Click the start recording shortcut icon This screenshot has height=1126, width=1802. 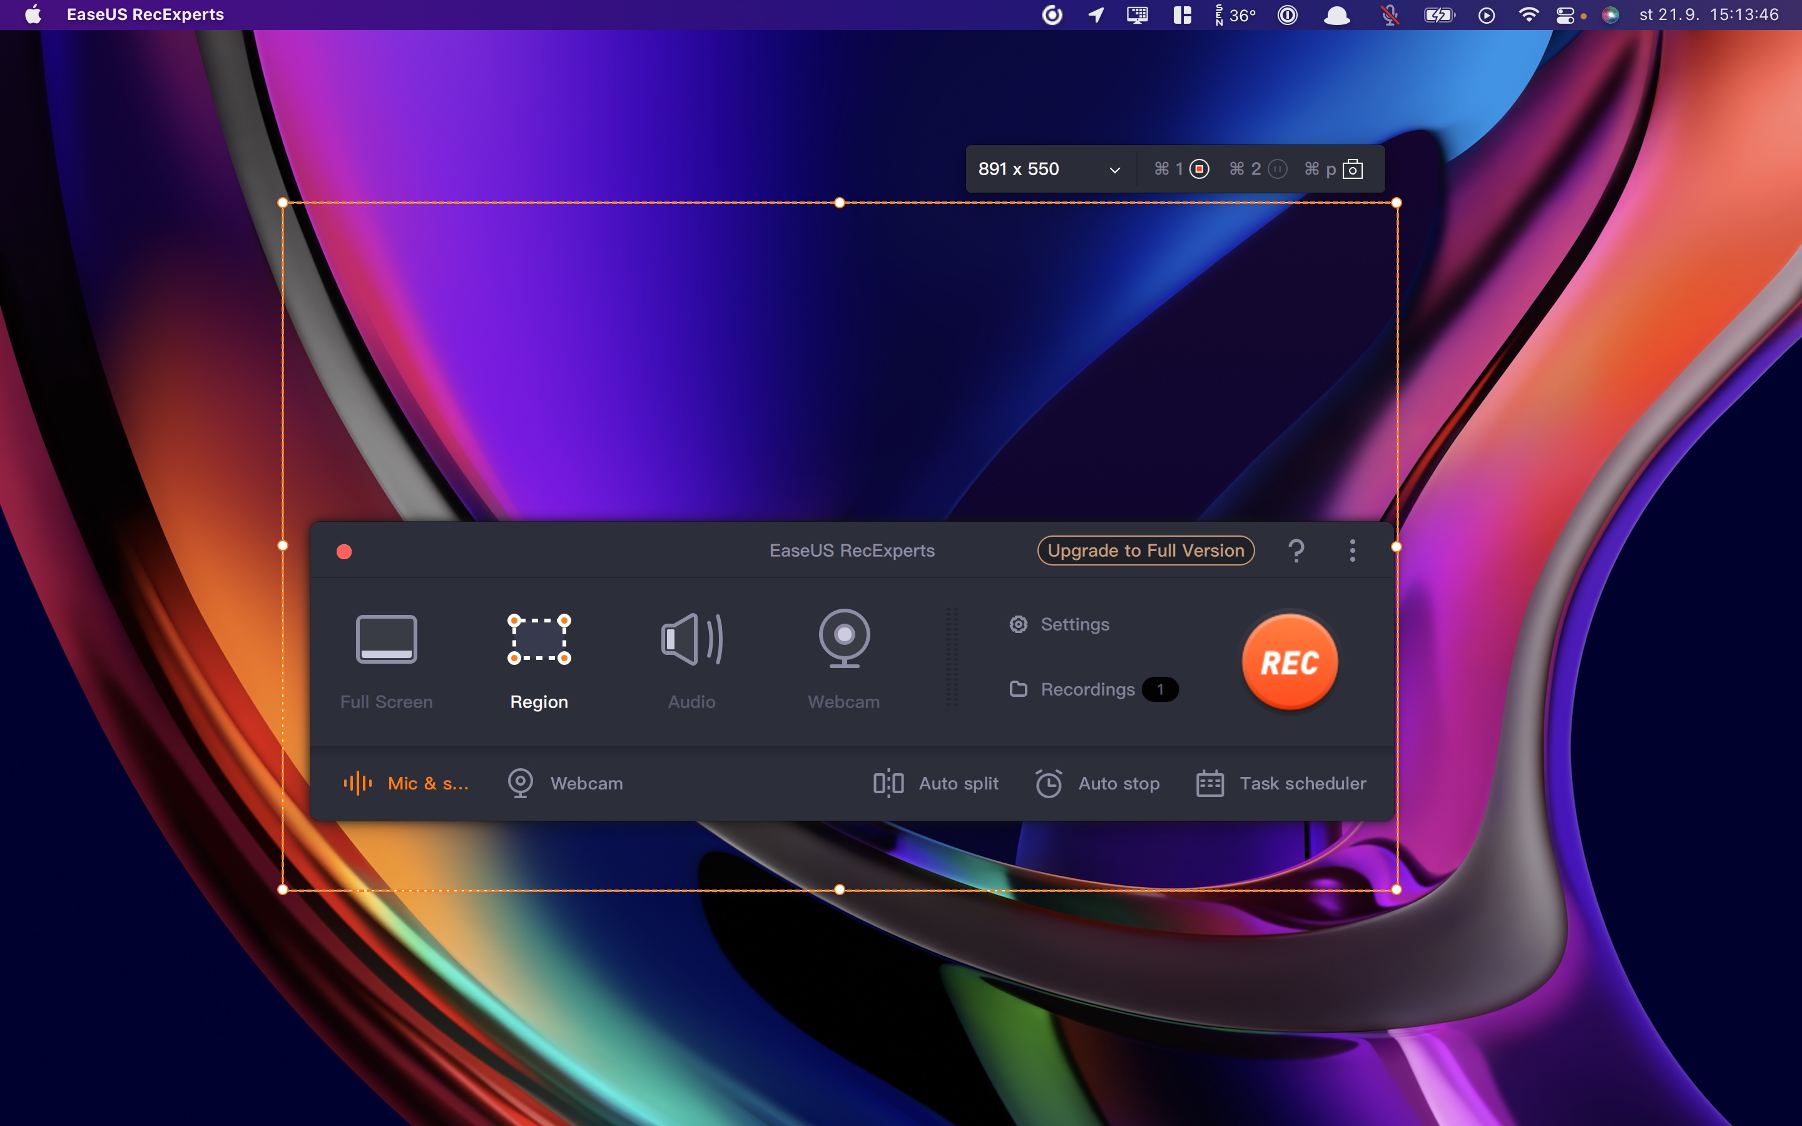click(x=1199, y=169)
